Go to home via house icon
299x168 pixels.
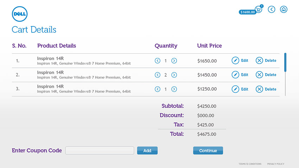click(284, 9)
